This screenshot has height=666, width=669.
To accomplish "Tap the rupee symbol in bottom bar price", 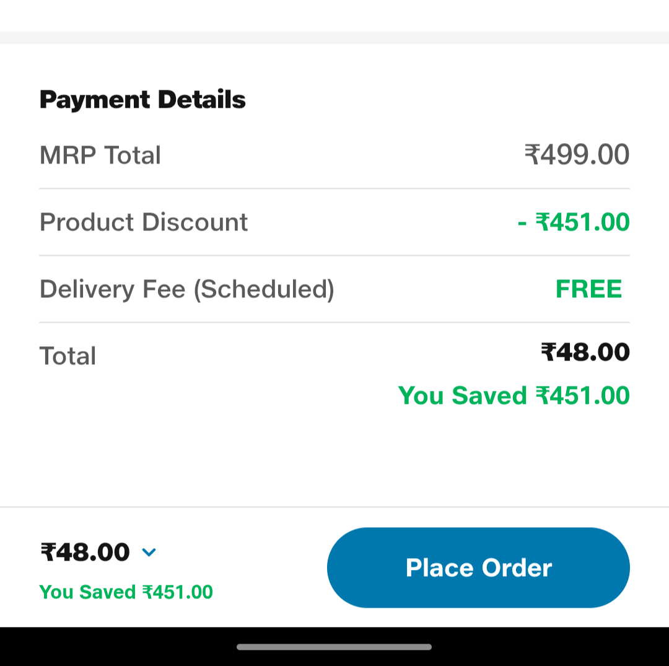I will click(x=48, y=552).
